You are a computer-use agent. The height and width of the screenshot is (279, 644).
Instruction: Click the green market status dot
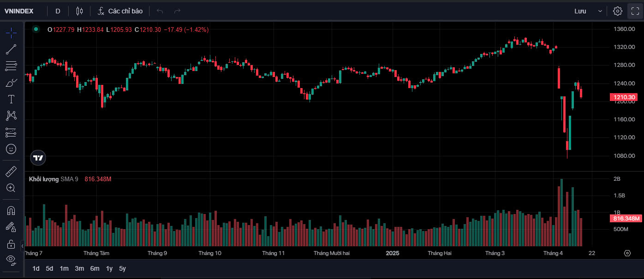pyautogui.click(x=36, y=30)
